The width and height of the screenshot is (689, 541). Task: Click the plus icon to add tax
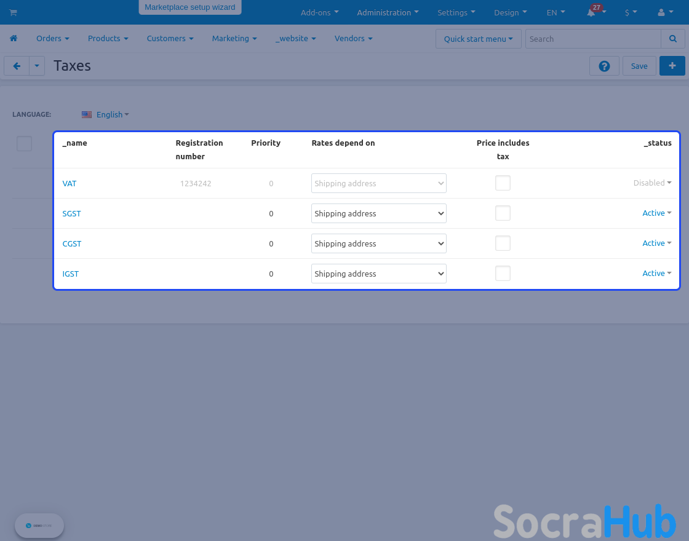[x=672, y=66]
